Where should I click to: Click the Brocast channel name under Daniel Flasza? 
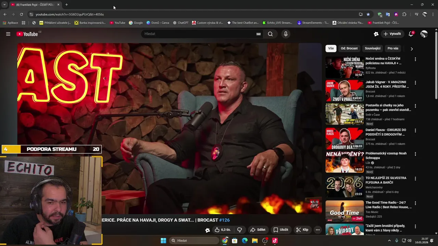[x=370, y=139]
